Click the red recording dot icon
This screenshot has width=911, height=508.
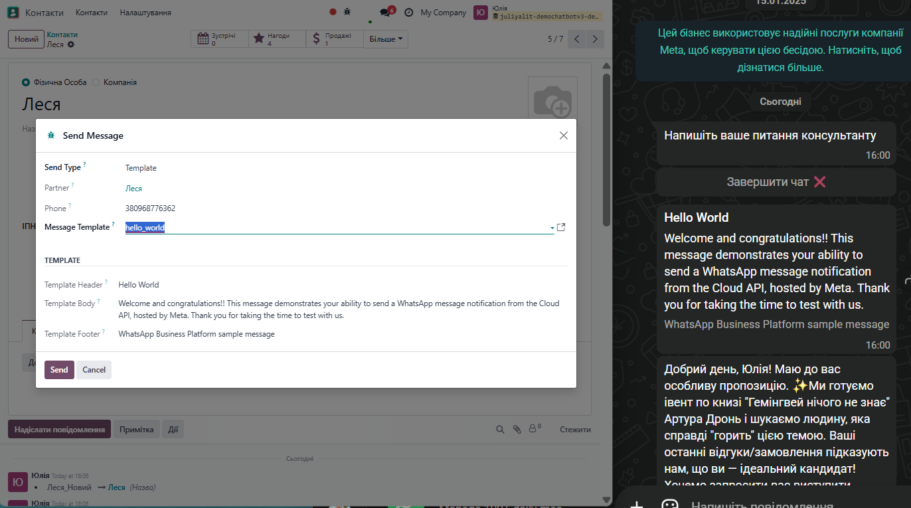pos(333,12)
